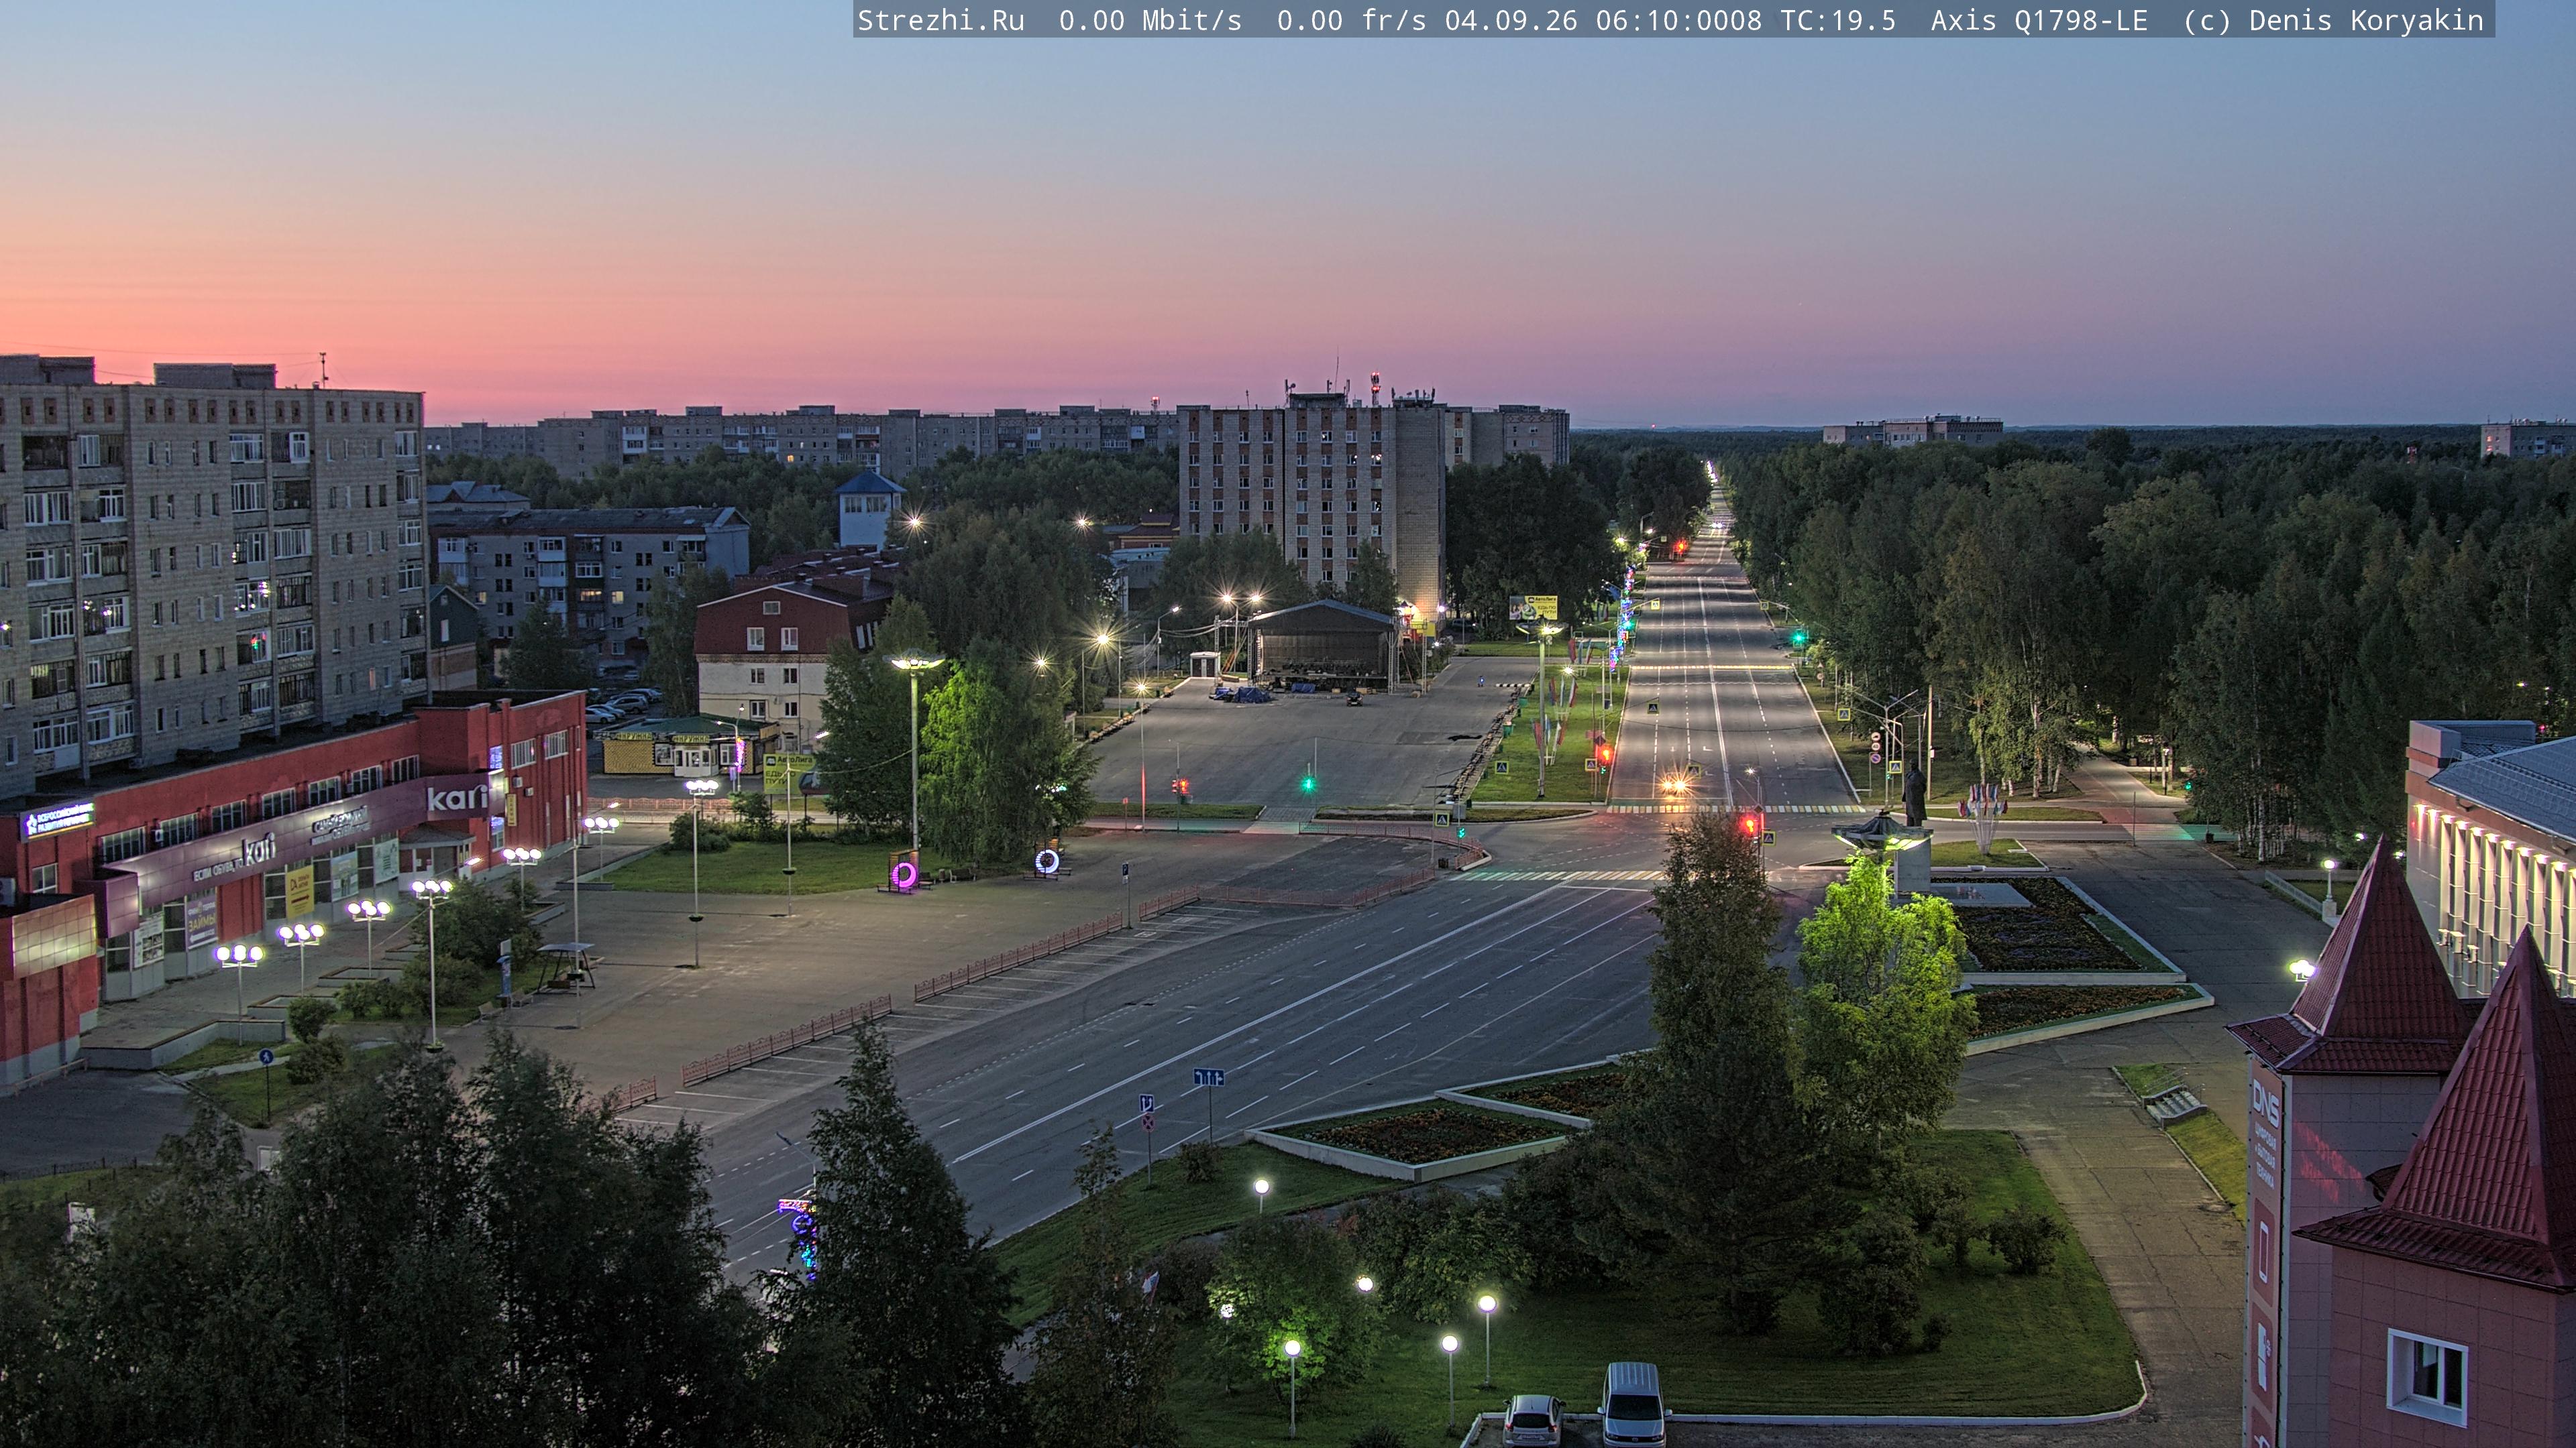Click the blue-roofed white tower
The width and height of the screenshot is (2576, 1448).
(869, 509)
